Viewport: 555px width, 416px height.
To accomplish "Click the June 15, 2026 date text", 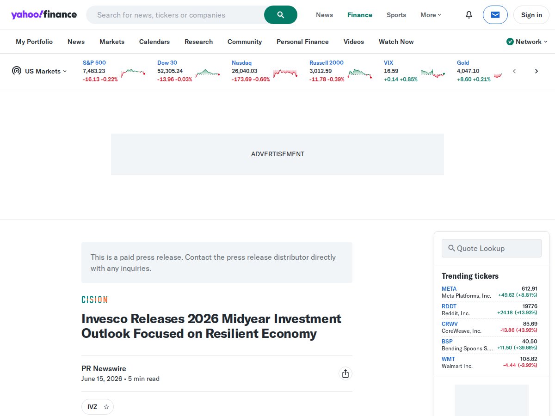I will (x=102, y=379).
